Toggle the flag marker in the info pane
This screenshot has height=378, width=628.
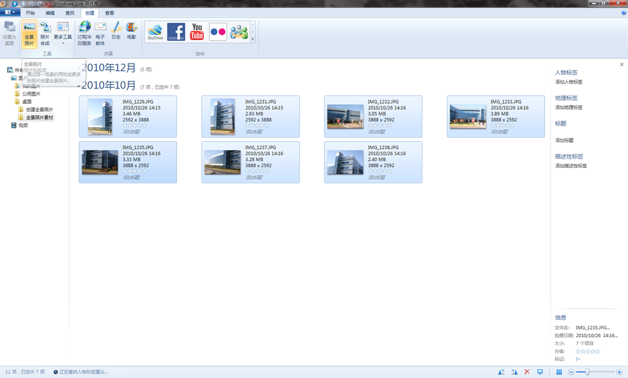click(578, 359)
